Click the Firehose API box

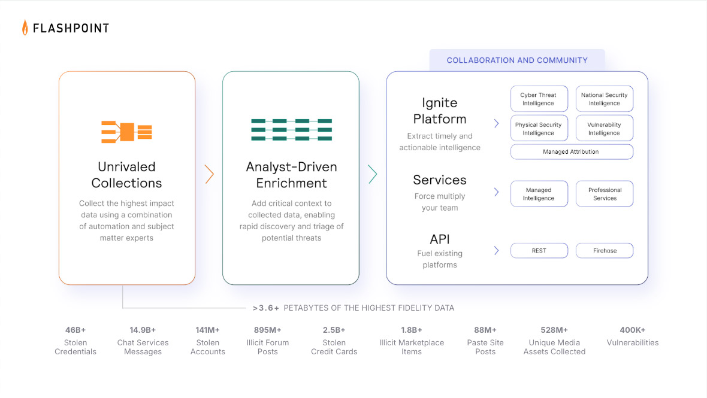(605, 251)
